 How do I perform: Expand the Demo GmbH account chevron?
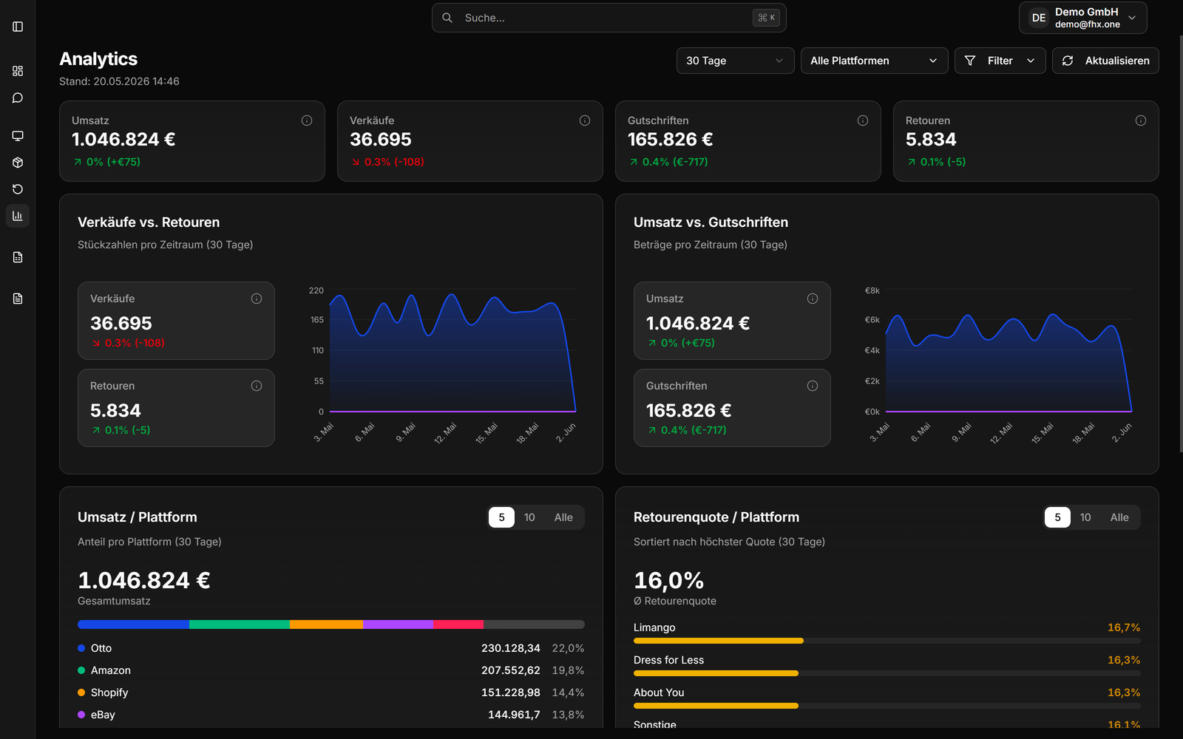point(1132,18)
